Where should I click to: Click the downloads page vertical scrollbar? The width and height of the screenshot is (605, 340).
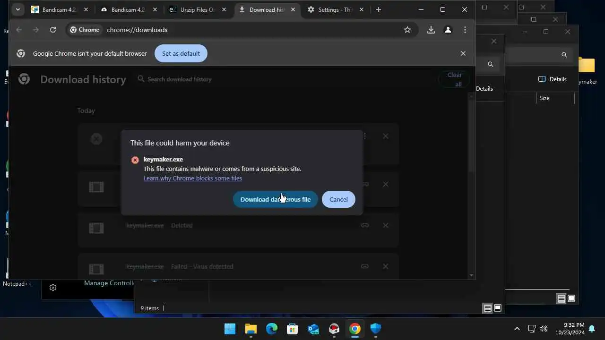pos(471,136)
